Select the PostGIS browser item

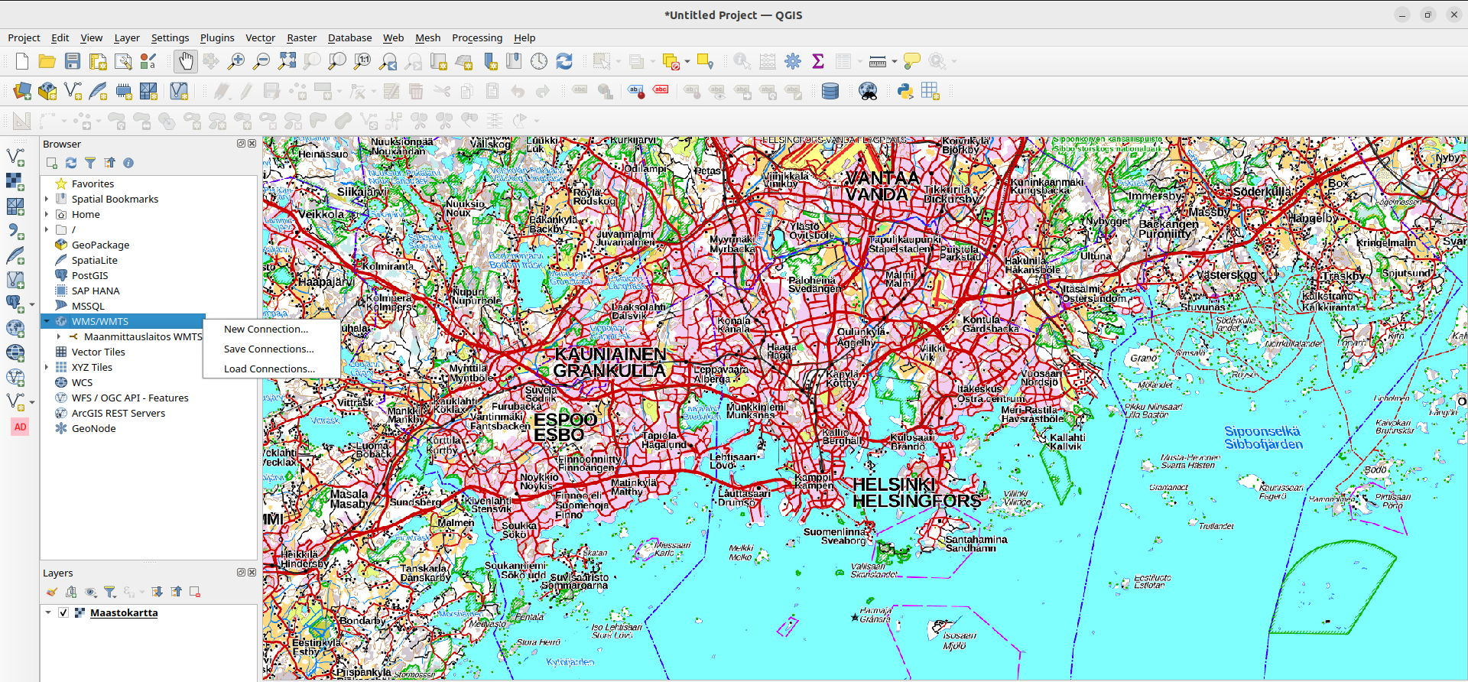pos(89,275)
